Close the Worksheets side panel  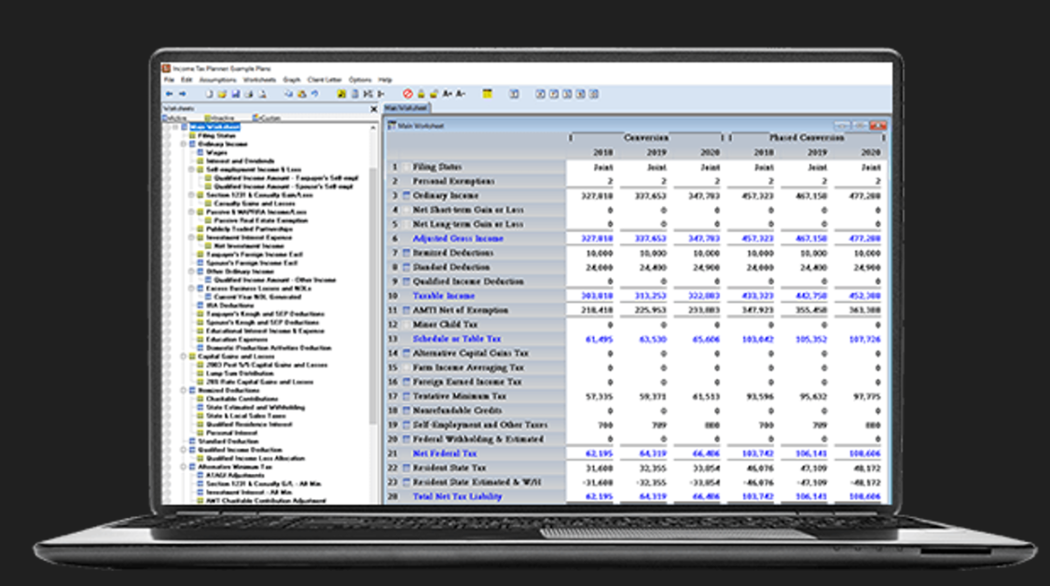(x=375, y=109)
